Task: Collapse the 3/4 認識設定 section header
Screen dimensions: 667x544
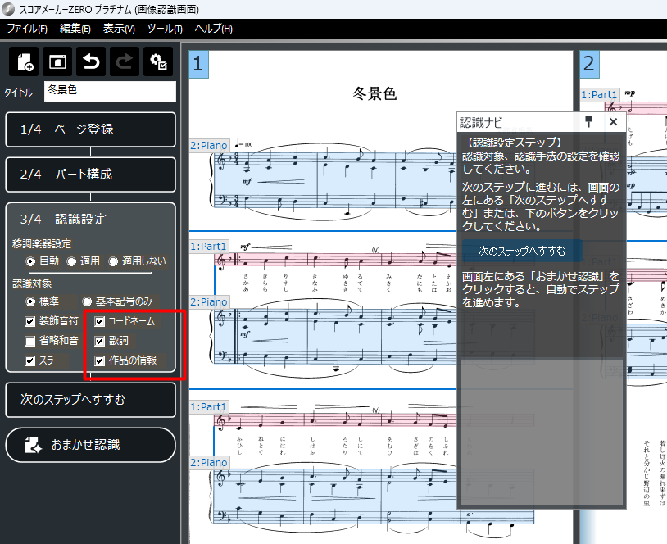Action: 90,220
